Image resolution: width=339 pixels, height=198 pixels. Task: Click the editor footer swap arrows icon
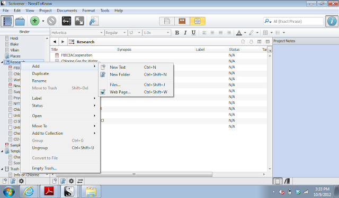click(x=80, y=181)
